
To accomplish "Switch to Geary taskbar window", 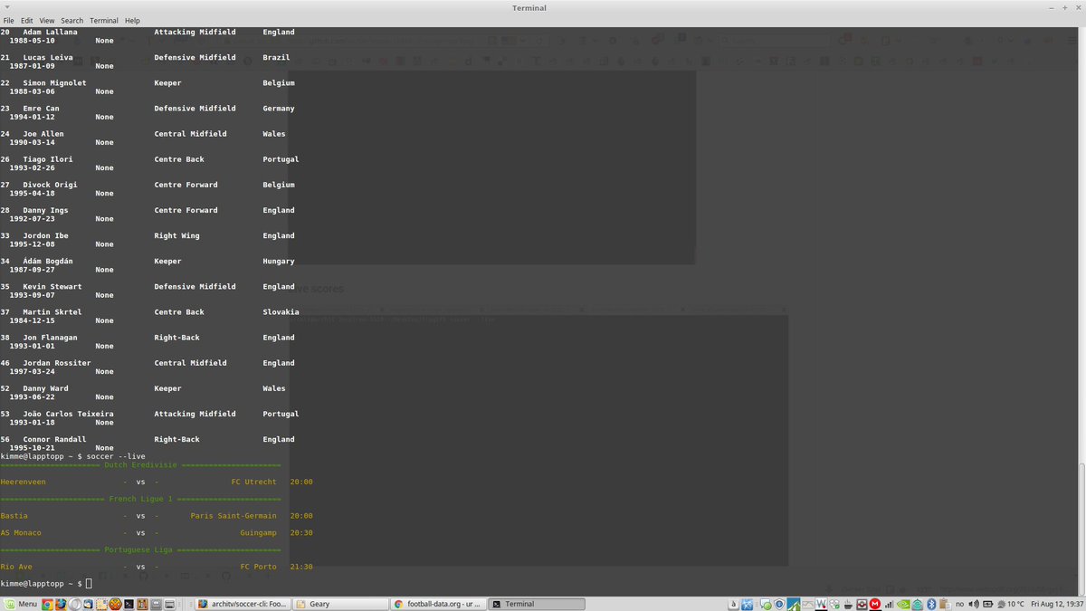I will pyautogui.click(x=339, y=604).
